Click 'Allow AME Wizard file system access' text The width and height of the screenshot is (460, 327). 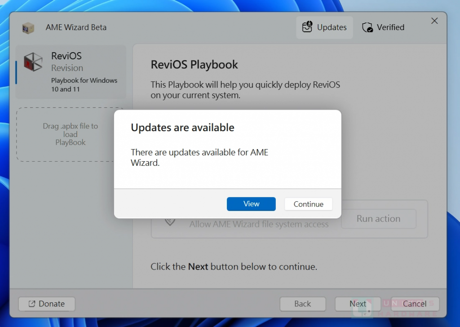tap(259, 224)
